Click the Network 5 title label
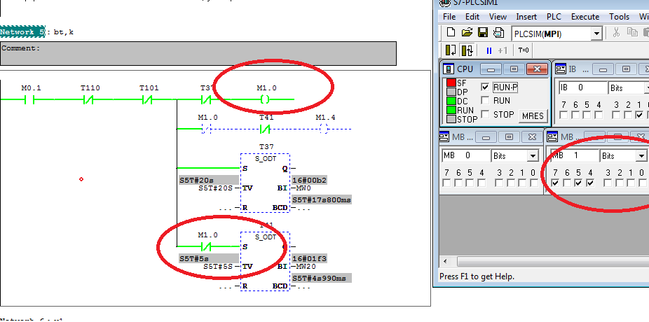 point(22,31)
